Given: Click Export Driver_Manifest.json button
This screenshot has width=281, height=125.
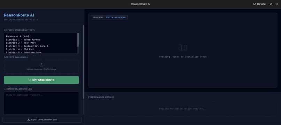Looking at the screenshot, I should (42, 120).
